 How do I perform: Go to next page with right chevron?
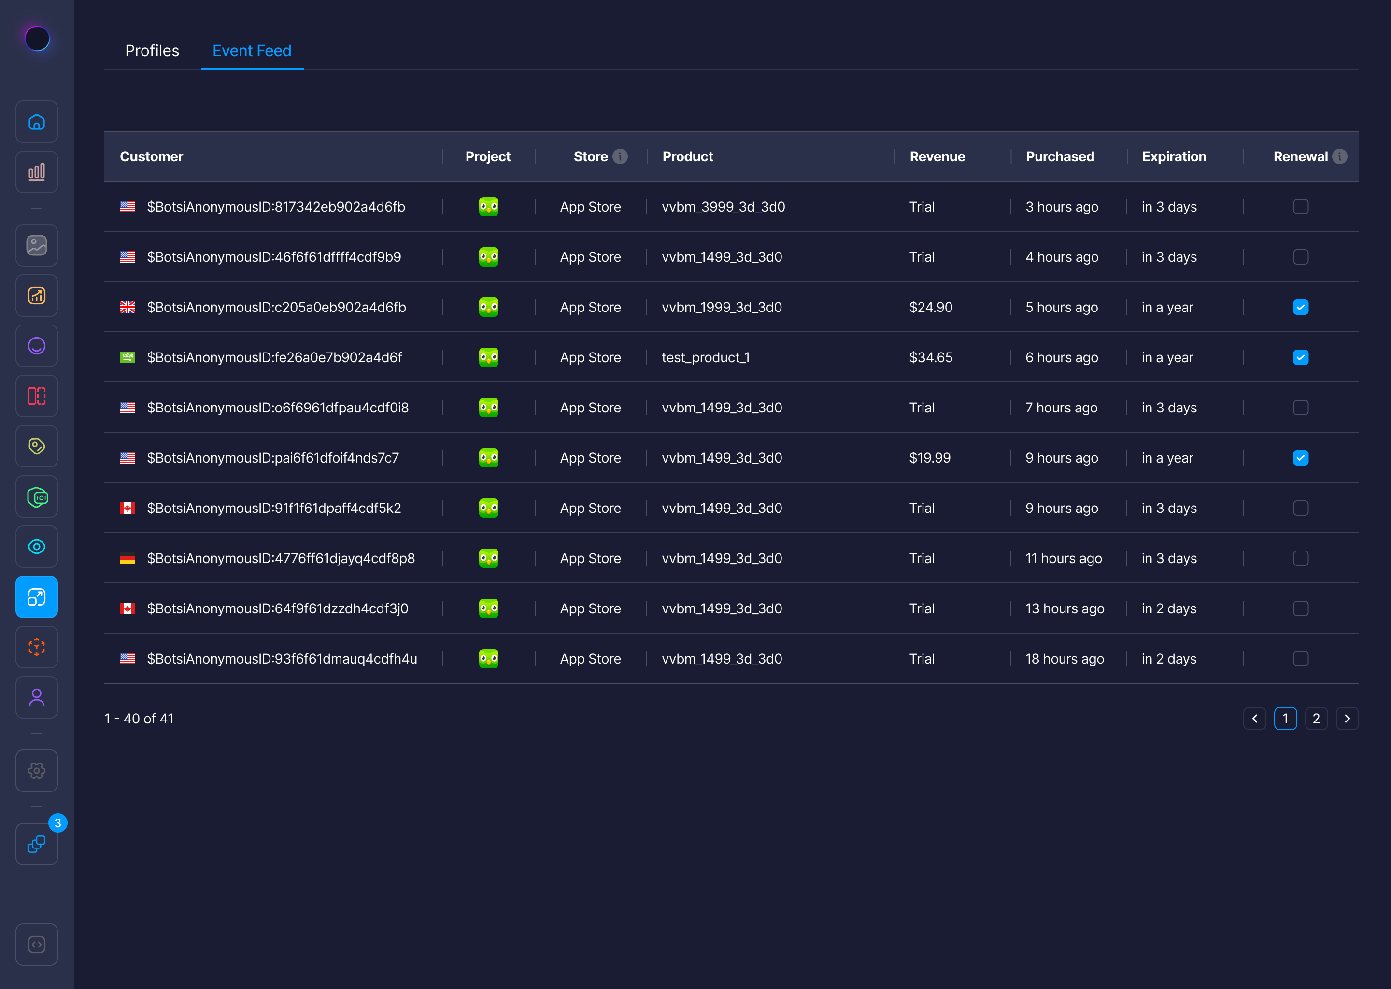tap(1347, 719)
